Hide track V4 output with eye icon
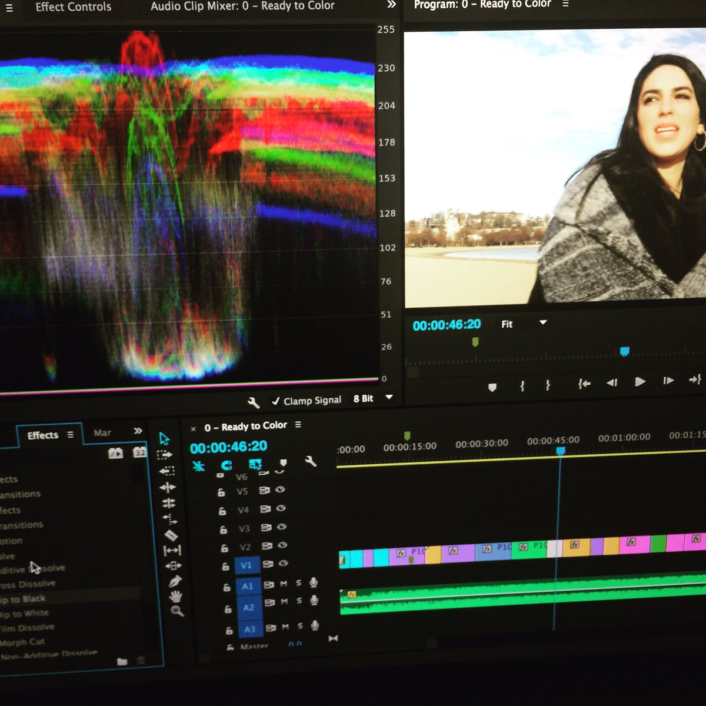Screen dimensions: 706x706 281,508
